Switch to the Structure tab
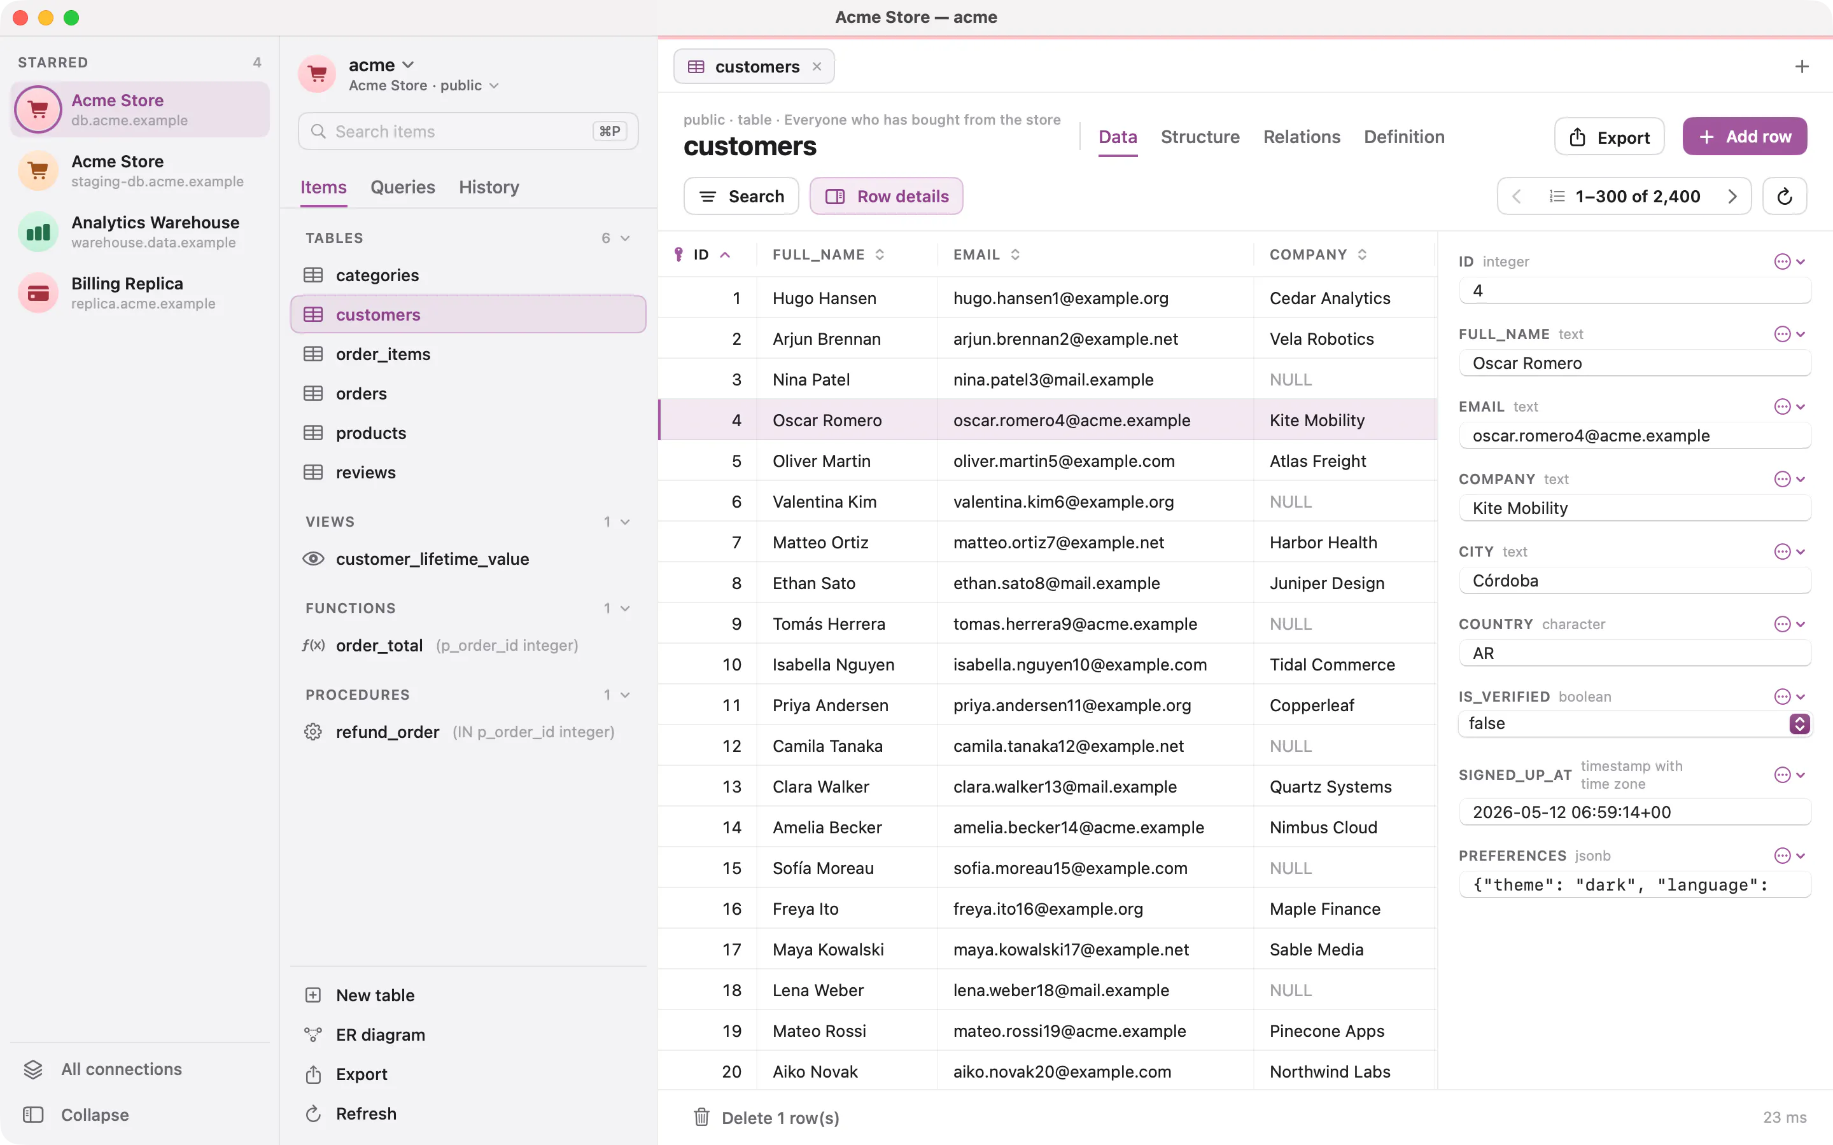This screenshot has height=1145, width=1833. click(1200, 137)
